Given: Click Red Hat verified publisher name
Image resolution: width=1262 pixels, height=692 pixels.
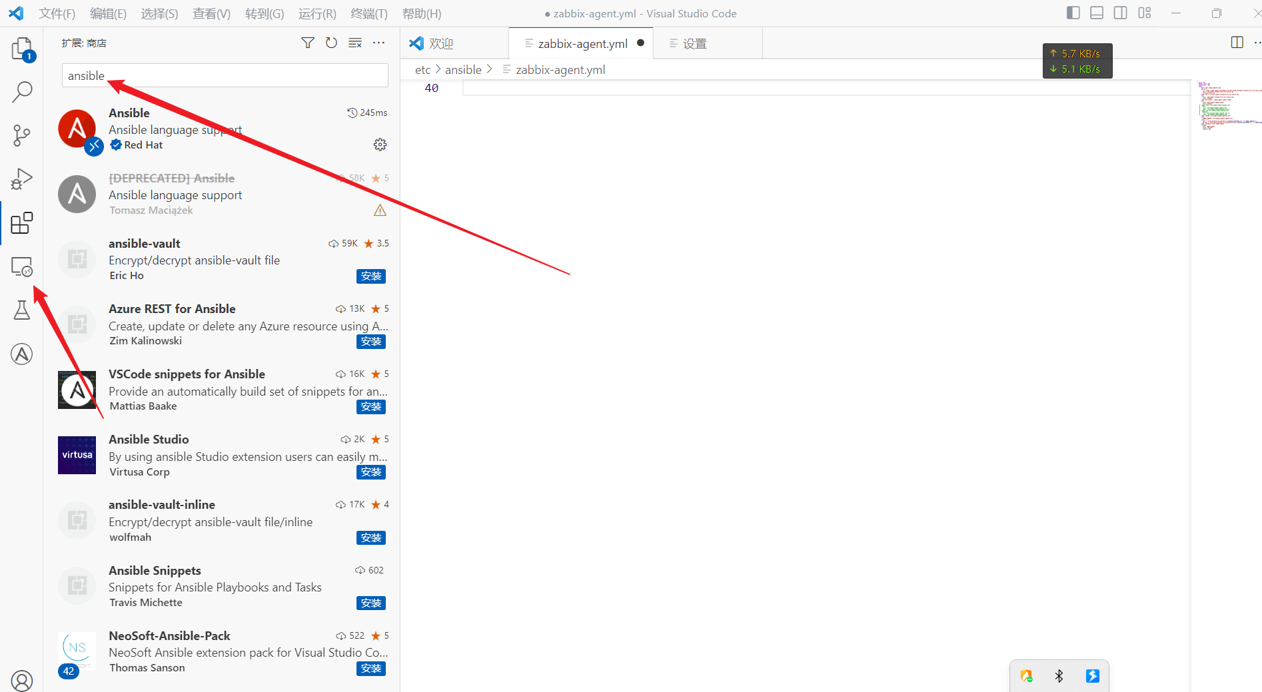Looking at the screenshot, I should [x=143, y=145].
